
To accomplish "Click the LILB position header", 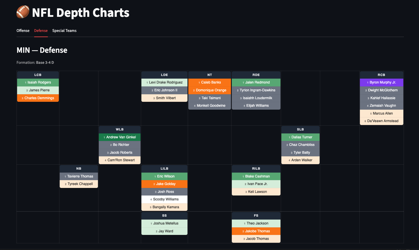I will click(164, 169).
